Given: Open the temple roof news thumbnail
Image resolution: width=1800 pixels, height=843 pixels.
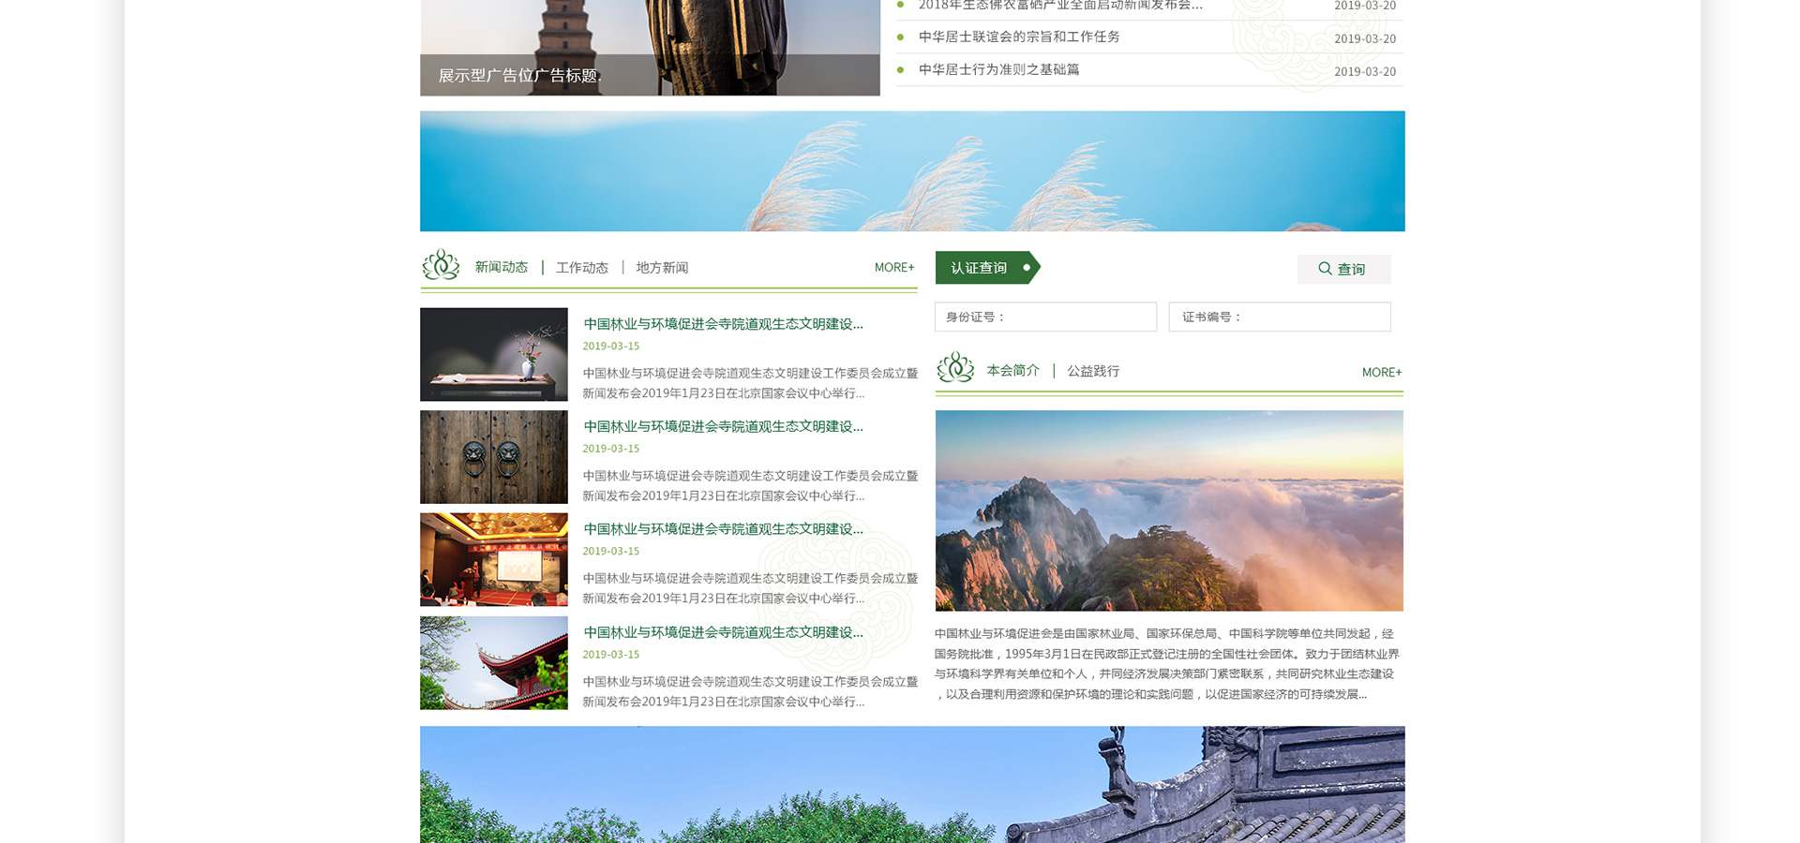Looking at the screenshot, I should point(494,662).
